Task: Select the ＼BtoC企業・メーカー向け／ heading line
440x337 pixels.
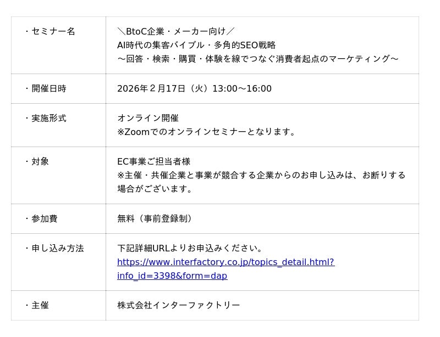Action: [x=176, y=31]
